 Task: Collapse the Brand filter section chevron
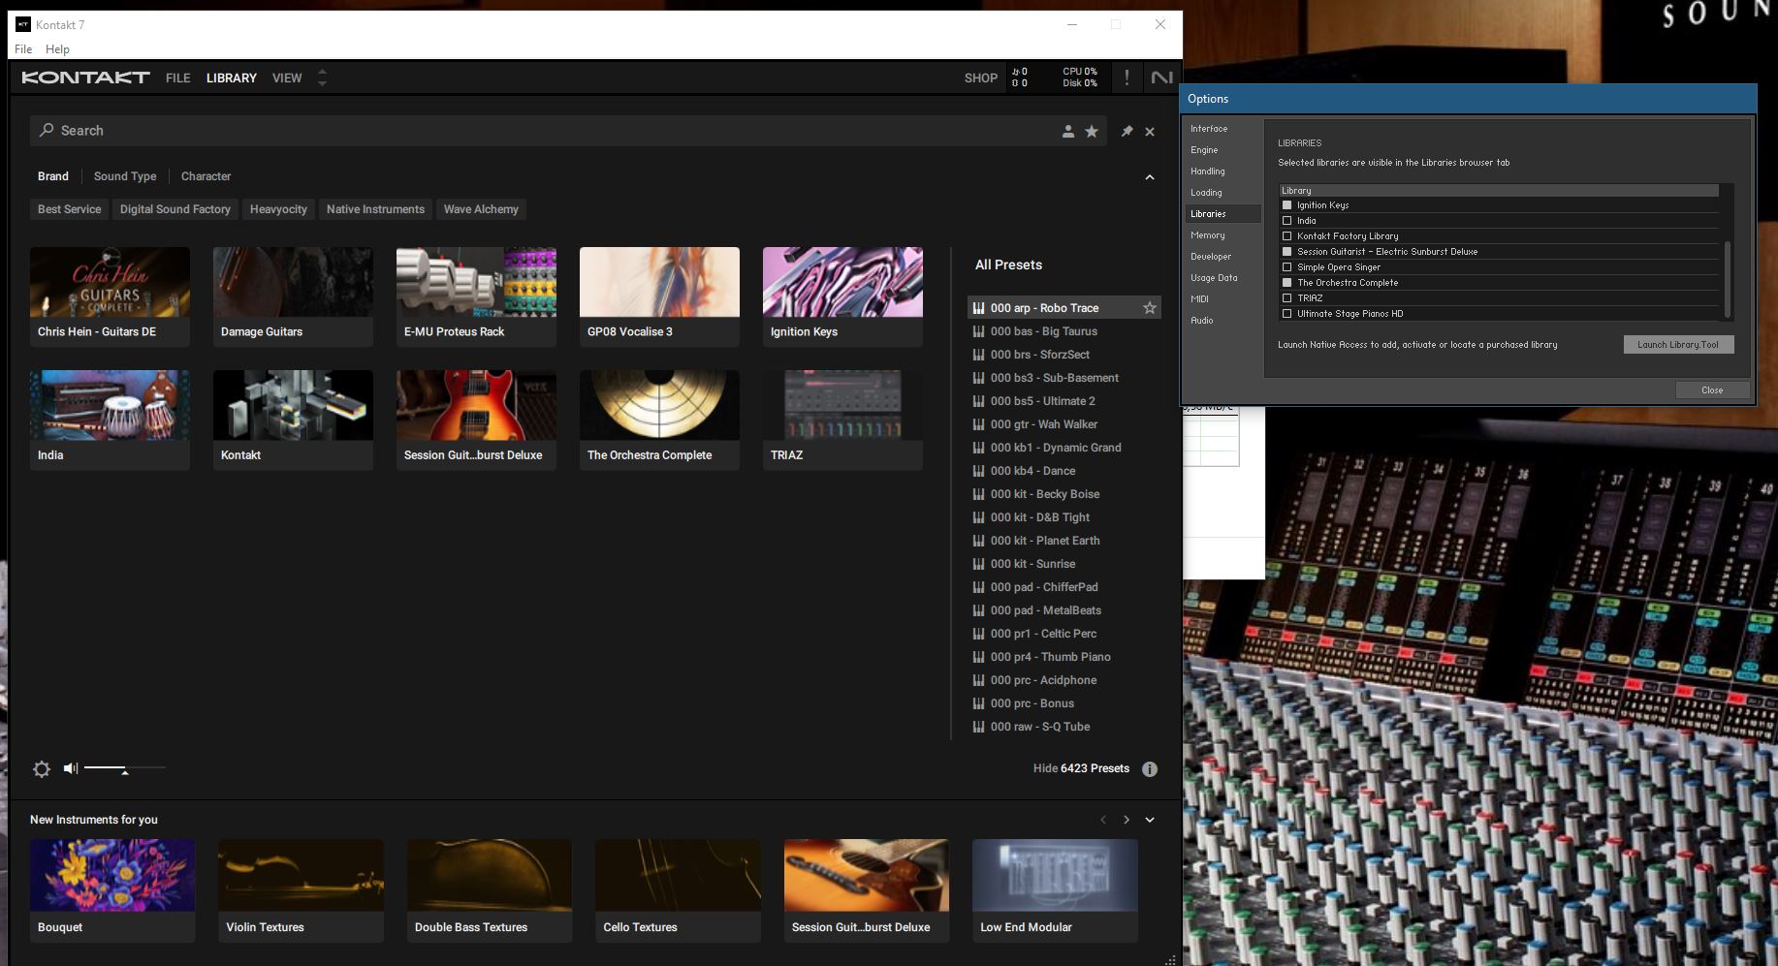tap(1150, 177)
